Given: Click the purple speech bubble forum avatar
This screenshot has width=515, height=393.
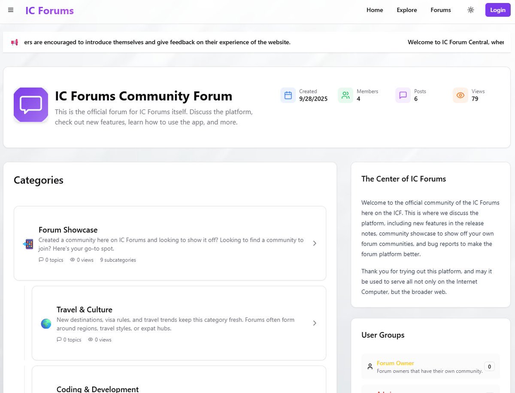Looking at the screenshot, I should (30, 104).
